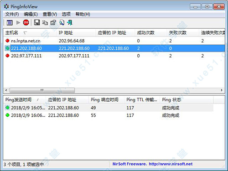The width and height of the screenshot is (228, 171).
Task: Minimize the PingInfoView window
Action: pyautogui.click(x=195, y=7)
